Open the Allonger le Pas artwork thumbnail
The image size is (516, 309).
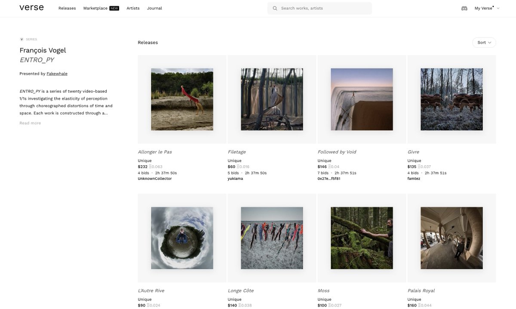coord(182,99)
